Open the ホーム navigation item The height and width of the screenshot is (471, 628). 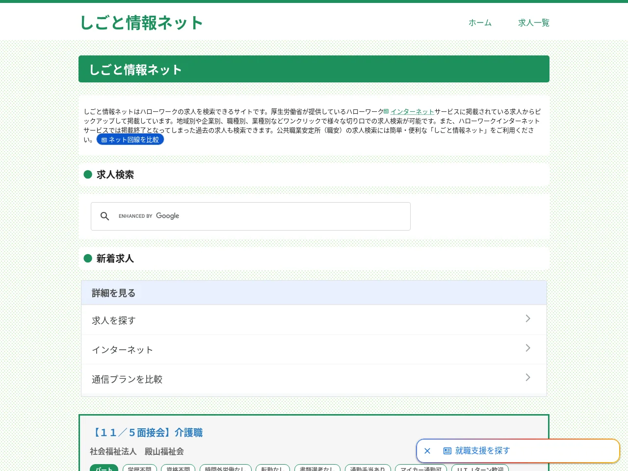(480, 23)
